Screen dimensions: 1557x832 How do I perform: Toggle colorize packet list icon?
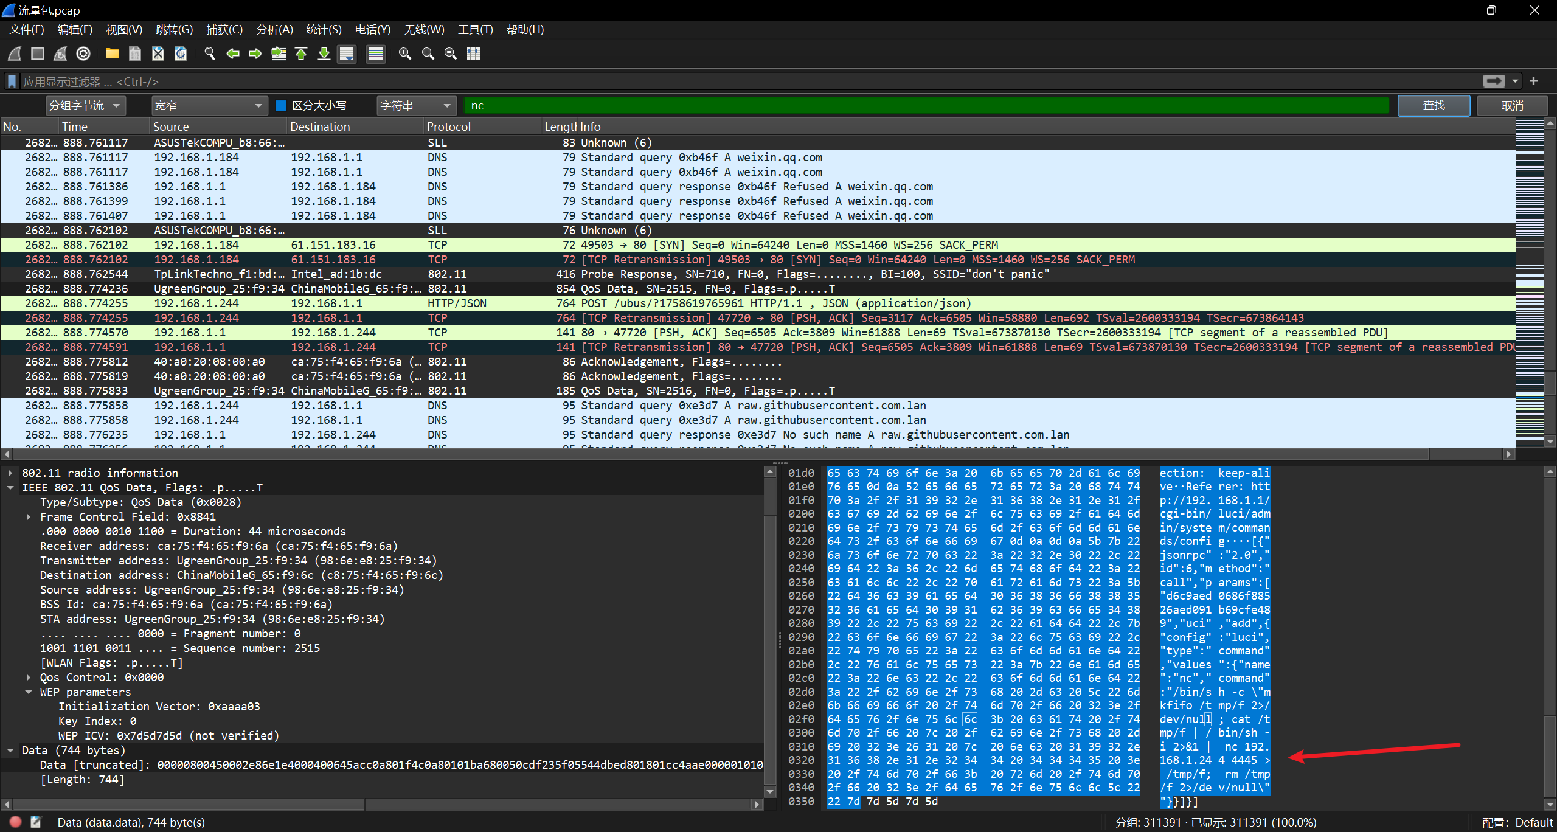point(376,54)
